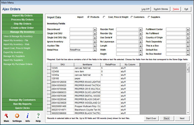Click the ItemName column header
Image resolution: width=194 pixels, height=125 pixels.
pos(87,65)
